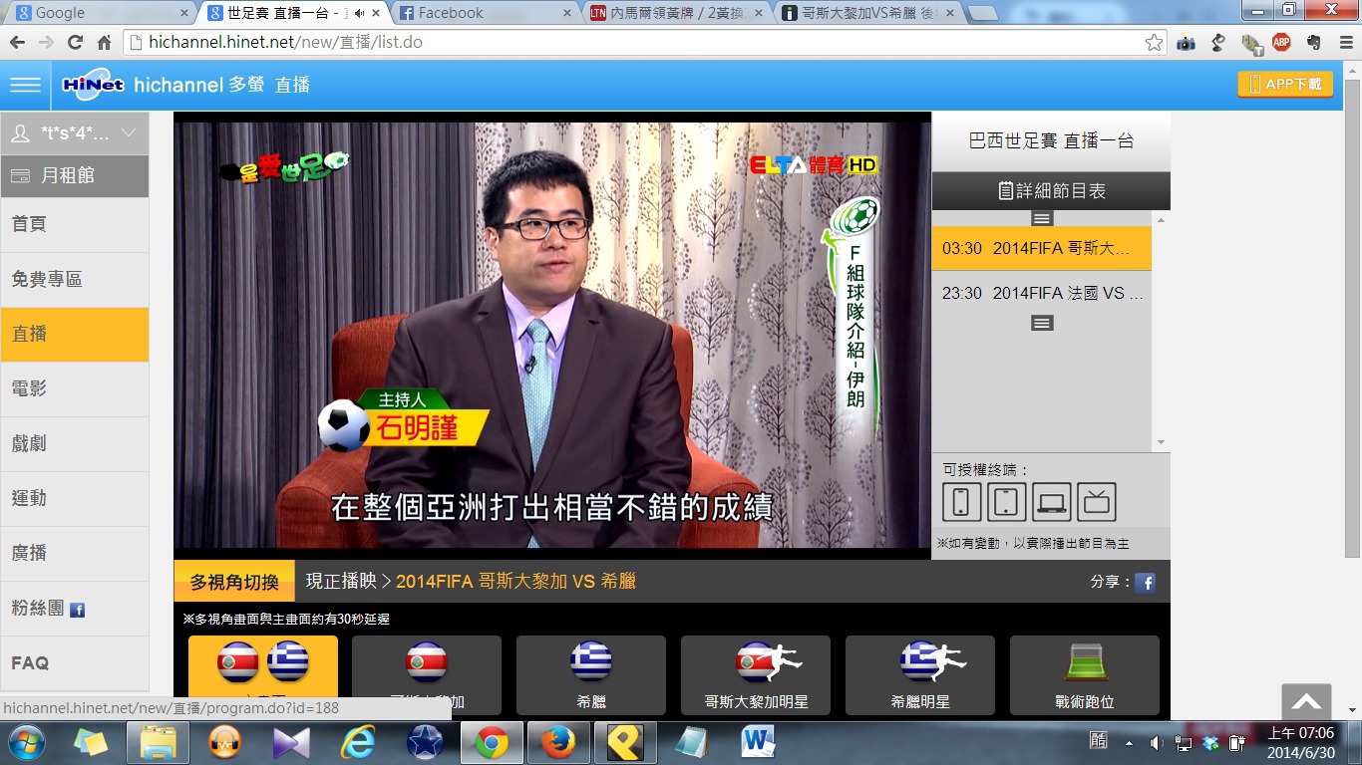Bookmark this page with the star icon
This screenshot has height=765, width=1362.
[1154, 43]
